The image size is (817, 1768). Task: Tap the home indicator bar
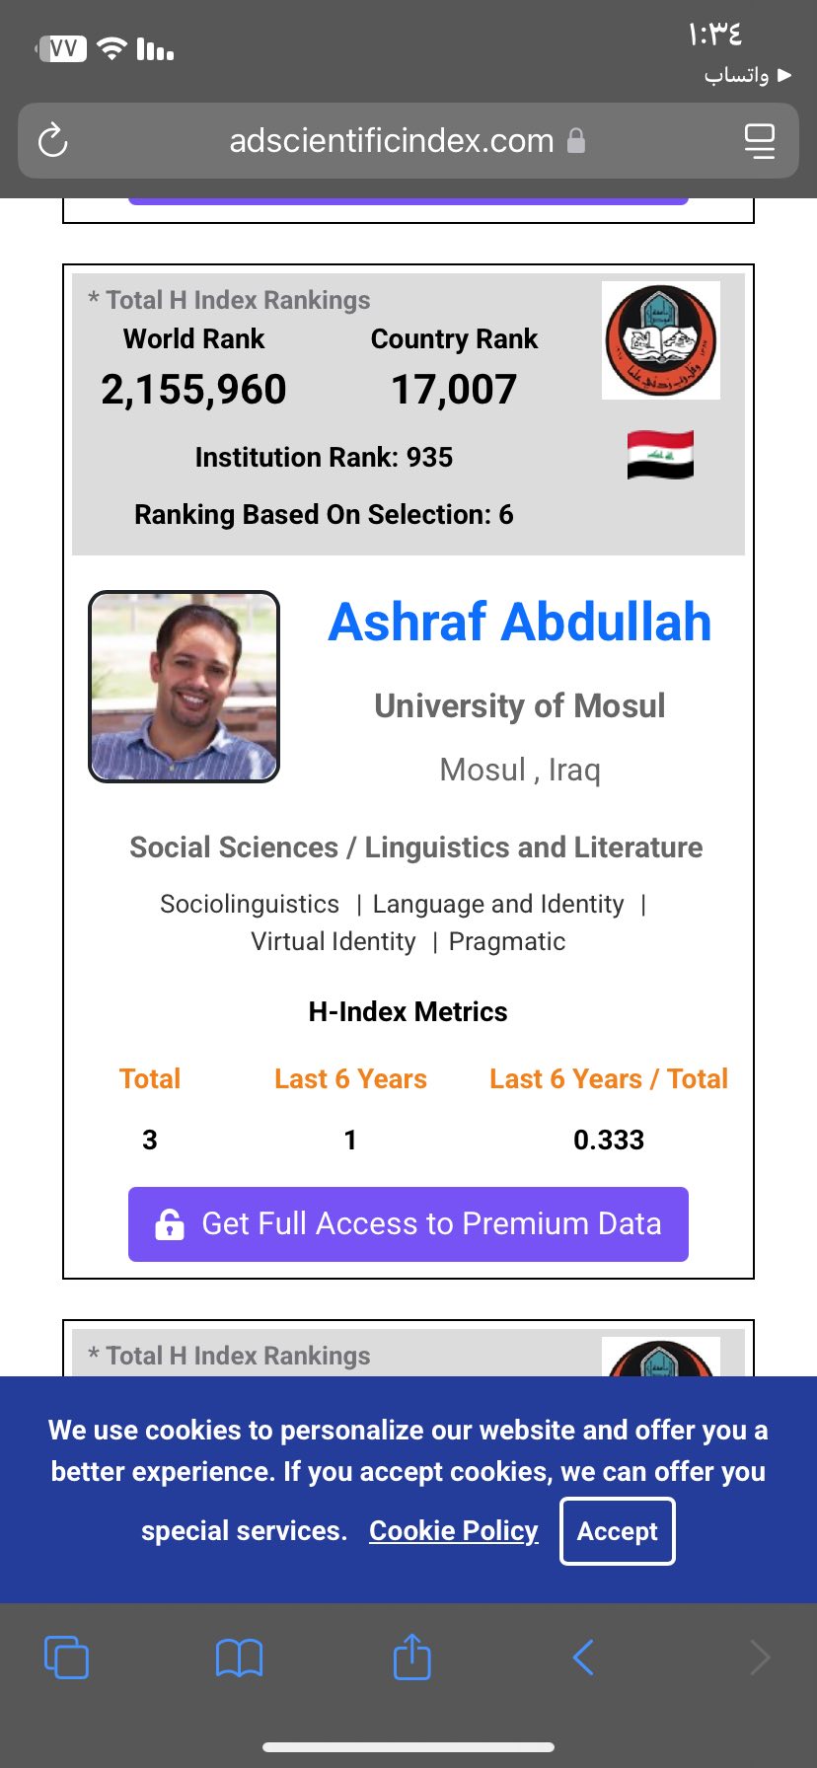point(408,1747)
